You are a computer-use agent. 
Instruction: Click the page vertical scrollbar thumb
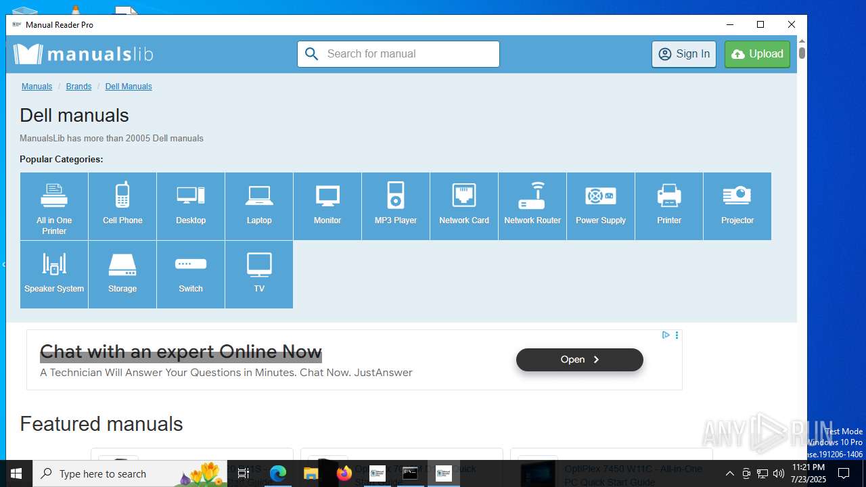pos(802,53)
